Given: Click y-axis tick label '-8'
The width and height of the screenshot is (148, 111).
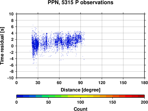Looking at the screenshot, I should pos(12,72).
